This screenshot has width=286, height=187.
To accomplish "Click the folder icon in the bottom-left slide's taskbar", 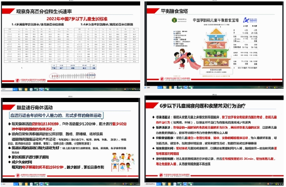I will point(20,184).
